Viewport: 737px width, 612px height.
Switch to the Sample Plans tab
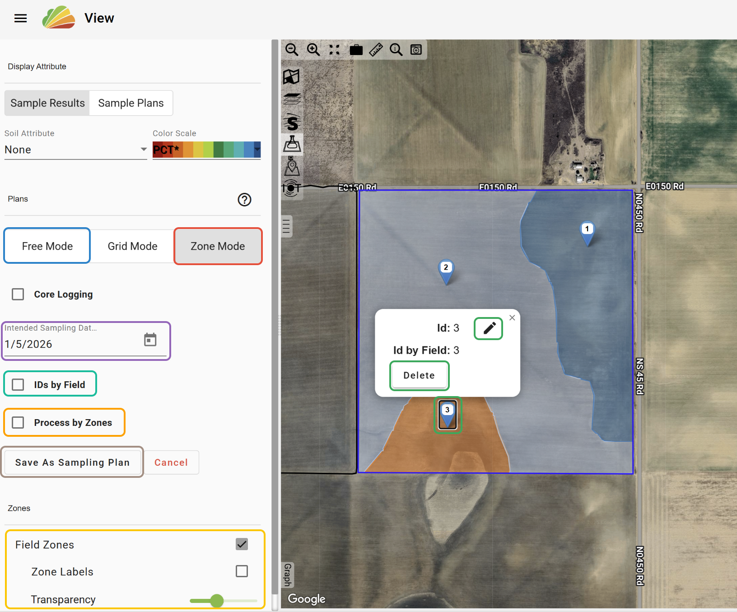point(131,103)
